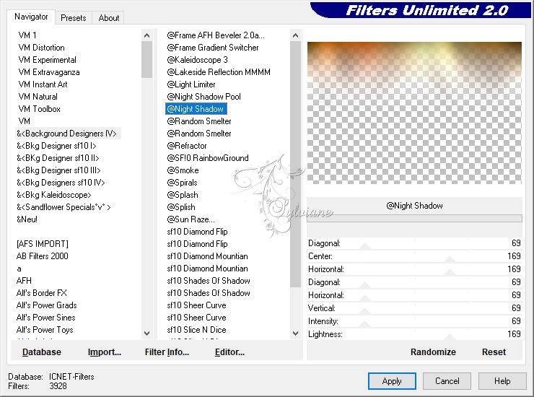Choose @Spirals filter
The image size is (534, 397).
coord(182,183)
